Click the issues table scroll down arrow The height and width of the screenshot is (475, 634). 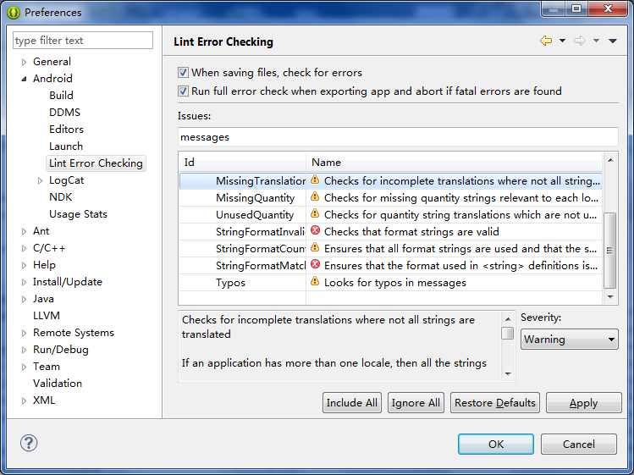(610, 297)
